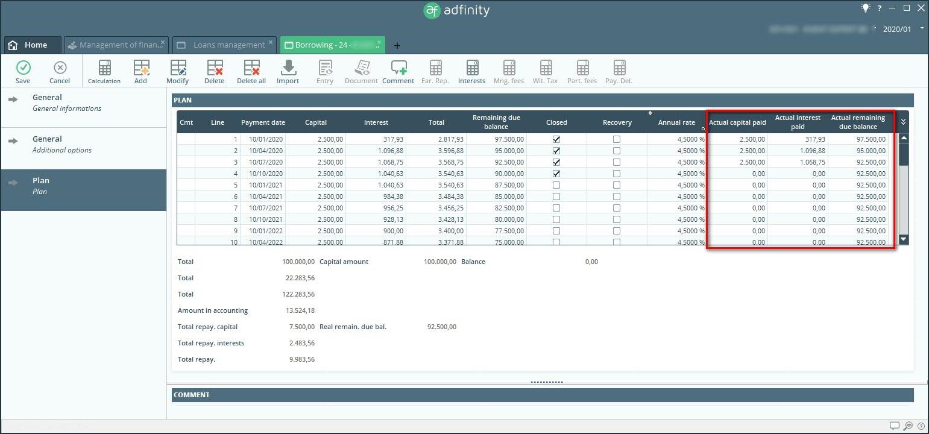This screenshot has height=434, width=929.
Task: Uncheck Closed checkbox for line 1
Action: 556,139
